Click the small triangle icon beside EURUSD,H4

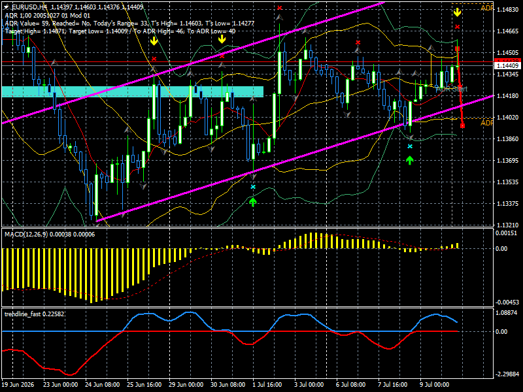6,7
